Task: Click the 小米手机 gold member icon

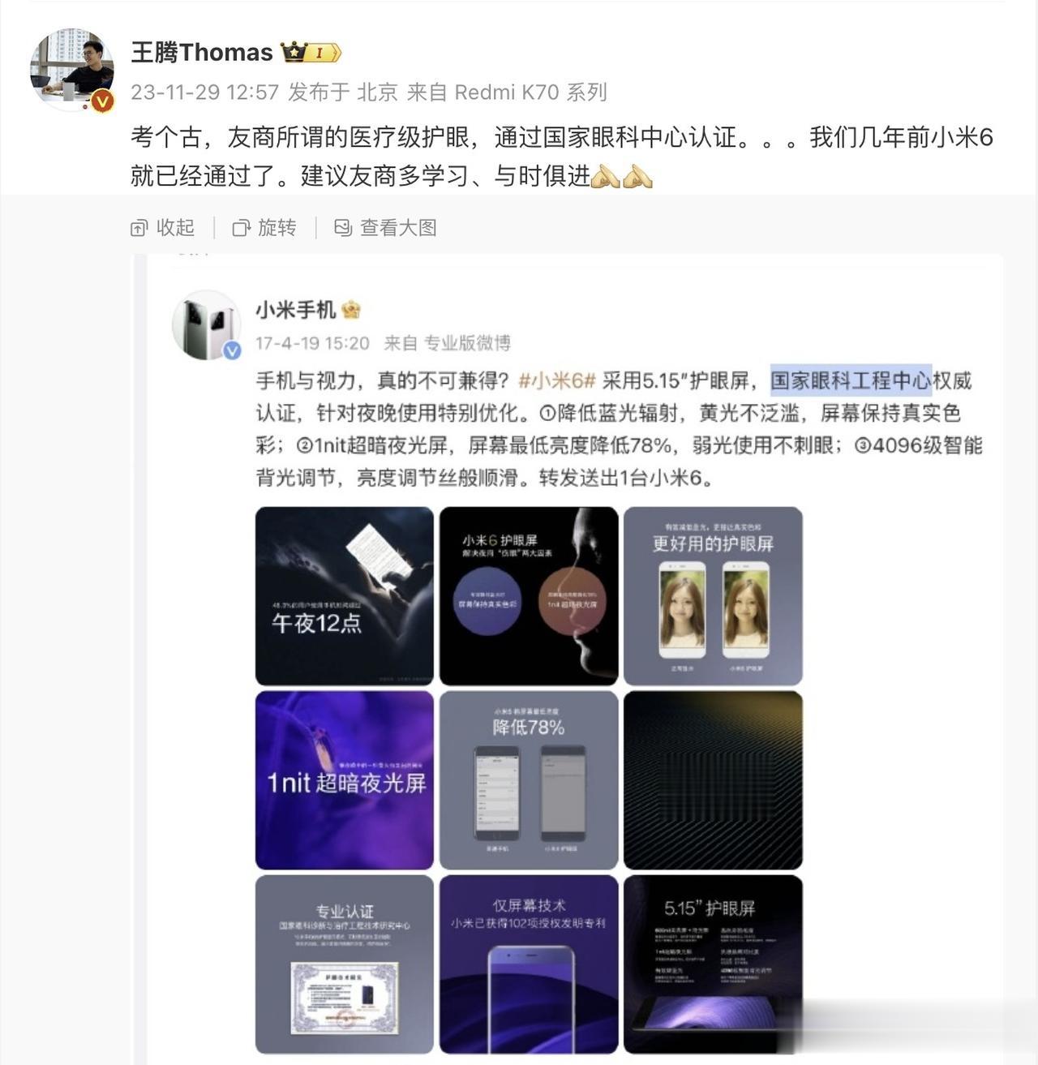Action: pyautogui.click(x=351, y=310)
